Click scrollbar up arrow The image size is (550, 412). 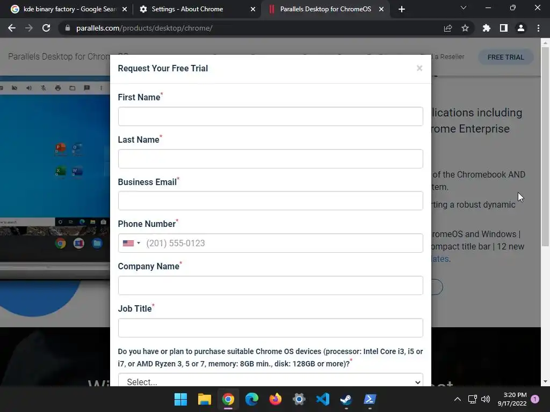tap(545, 43)
